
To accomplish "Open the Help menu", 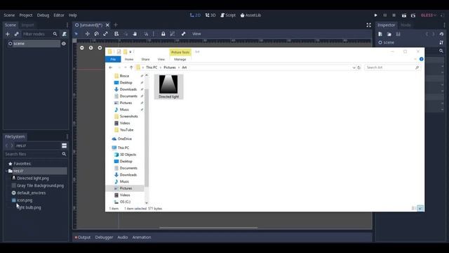I will pos(73,15).
